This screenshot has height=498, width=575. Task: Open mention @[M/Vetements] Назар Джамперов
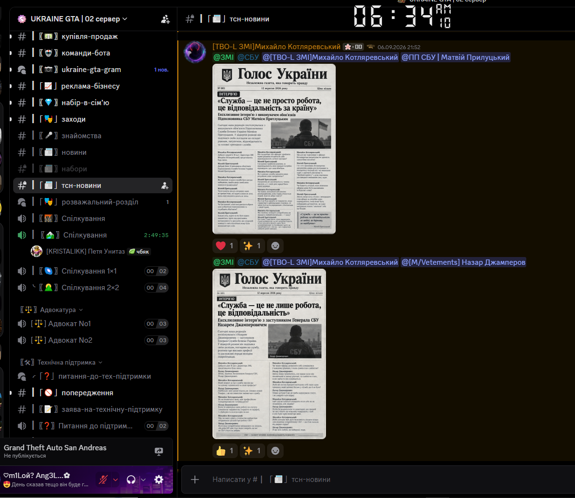[x=463, y=262]
